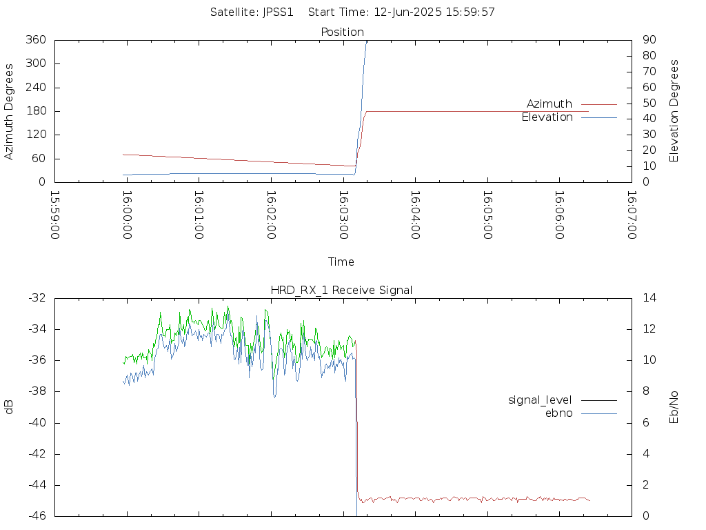Select the "Time" axis label
Screen dimensions: 706x530
(x=341, y=262)
